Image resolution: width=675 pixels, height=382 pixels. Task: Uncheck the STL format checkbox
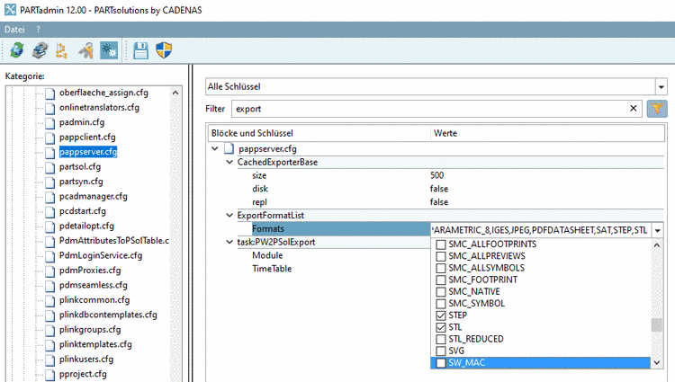pos(440,327)
